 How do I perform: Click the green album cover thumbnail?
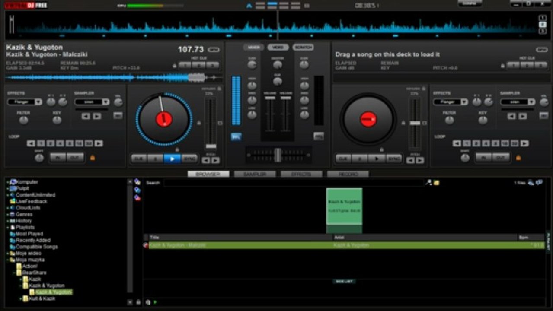(344, 206)
